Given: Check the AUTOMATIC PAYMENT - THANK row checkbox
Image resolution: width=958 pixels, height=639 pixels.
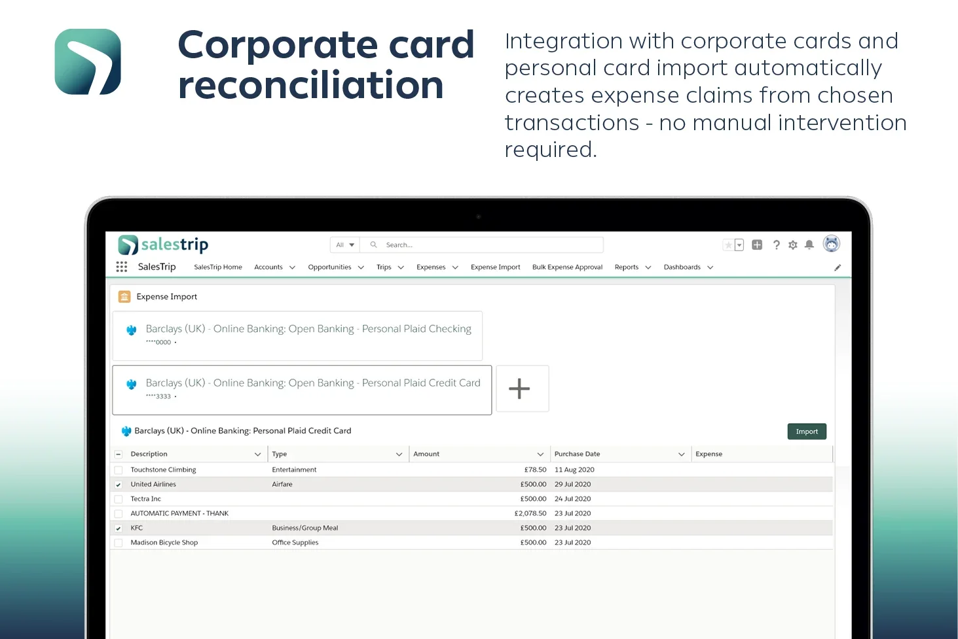Looking at the screenshot, I should pyautogui.click(x=119, y=514).
